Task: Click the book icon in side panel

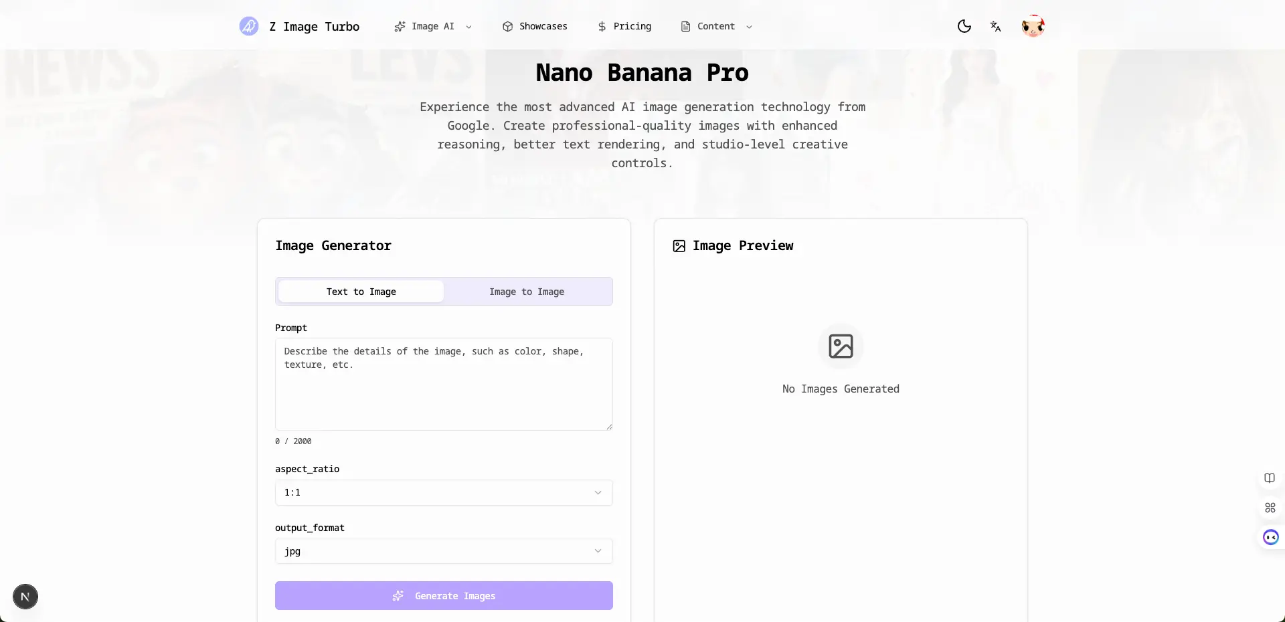Action: coord(1270,478)
